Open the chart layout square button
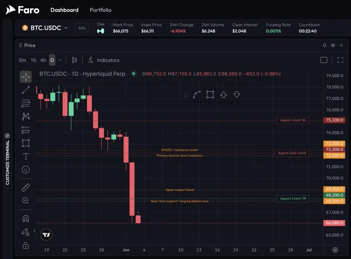This screenshot has height=259, width=351. tap(324, 60)
